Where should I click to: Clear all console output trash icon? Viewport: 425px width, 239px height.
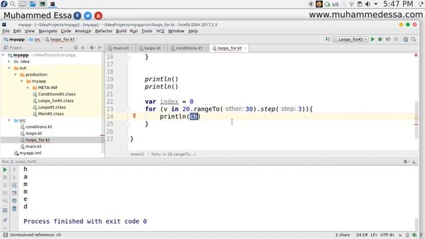point(15,208)
